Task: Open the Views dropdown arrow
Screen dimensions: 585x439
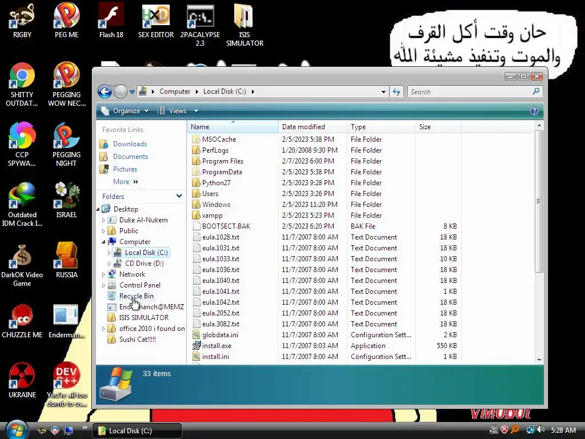Action: [196, 111]
